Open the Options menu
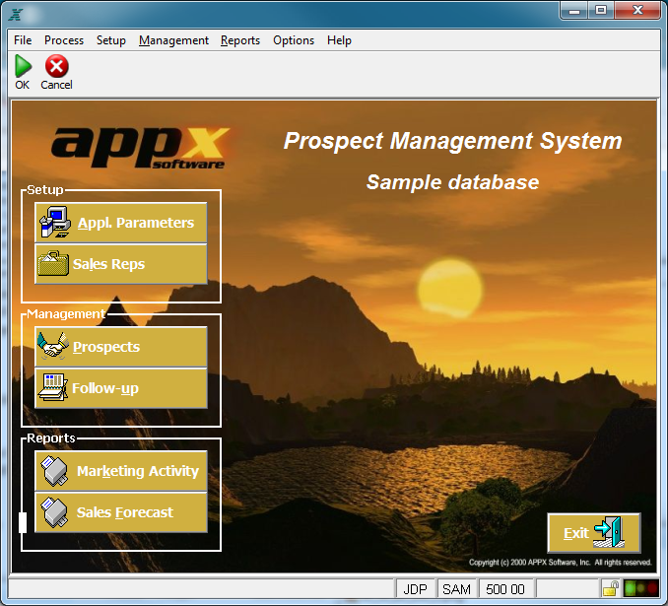 294,40
